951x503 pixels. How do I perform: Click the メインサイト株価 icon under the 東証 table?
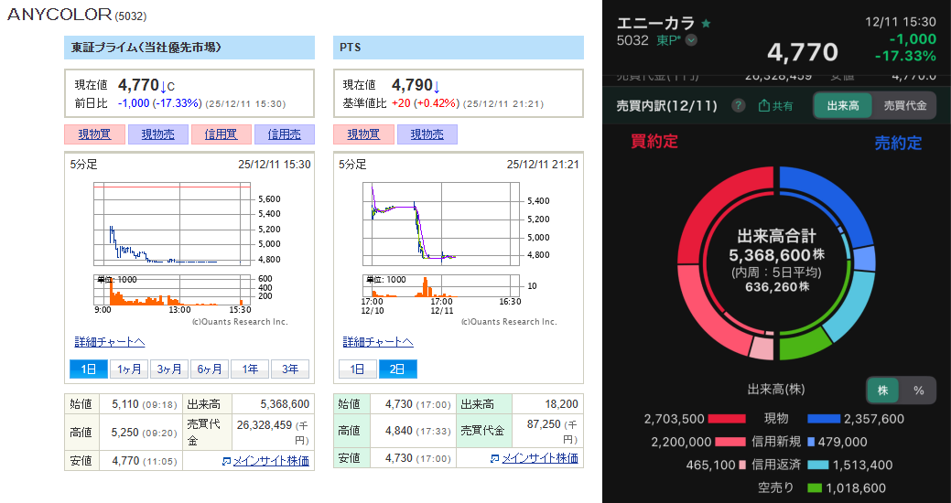click(226, 460)
